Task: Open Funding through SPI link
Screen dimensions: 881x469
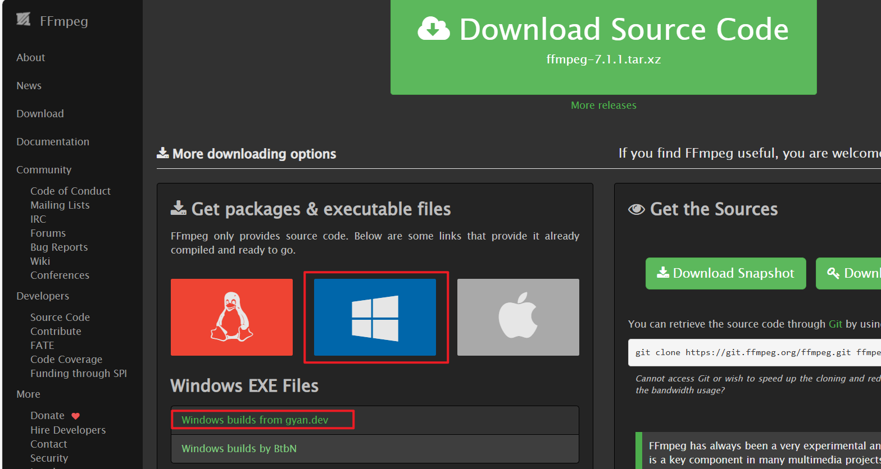Action: [79, 374]
